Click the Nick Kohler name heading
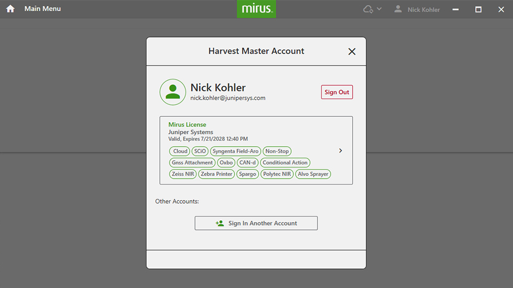This screenshot has height=288, width=513. coord(218,87)
